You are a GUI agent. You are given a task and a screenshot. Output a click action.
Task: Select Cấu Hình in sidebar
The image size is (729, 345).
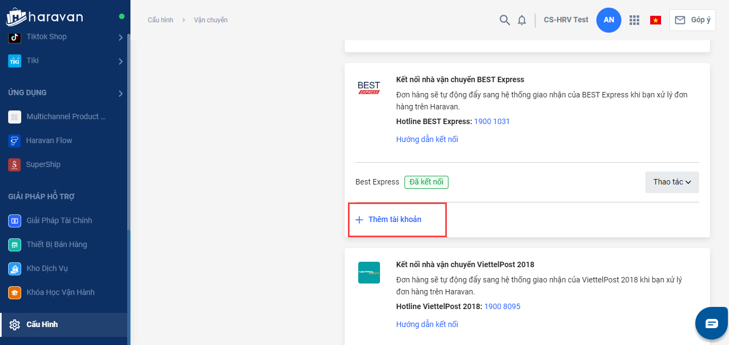click(x=42, y=324)
